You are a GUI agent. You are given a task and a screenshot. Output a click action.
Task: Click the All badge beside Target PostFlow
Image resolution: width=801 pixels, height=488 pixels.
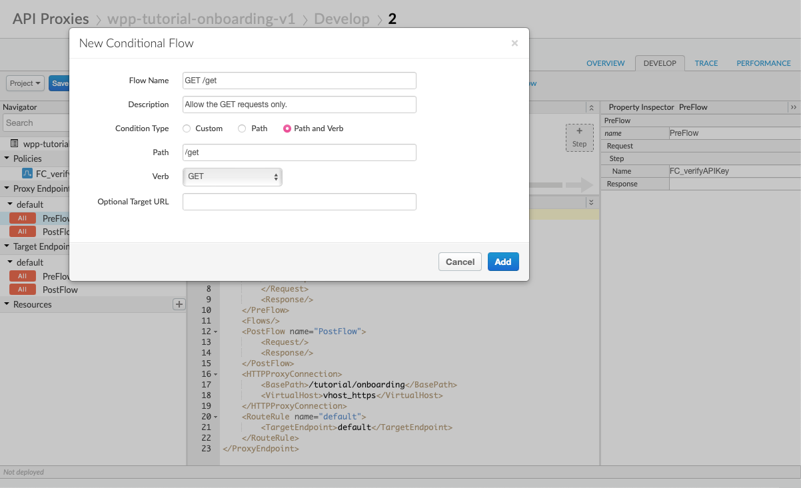tap(22, 290)
